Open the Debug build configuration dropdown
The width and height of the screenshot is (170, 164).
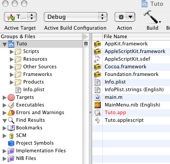click(x=76, y=17)
